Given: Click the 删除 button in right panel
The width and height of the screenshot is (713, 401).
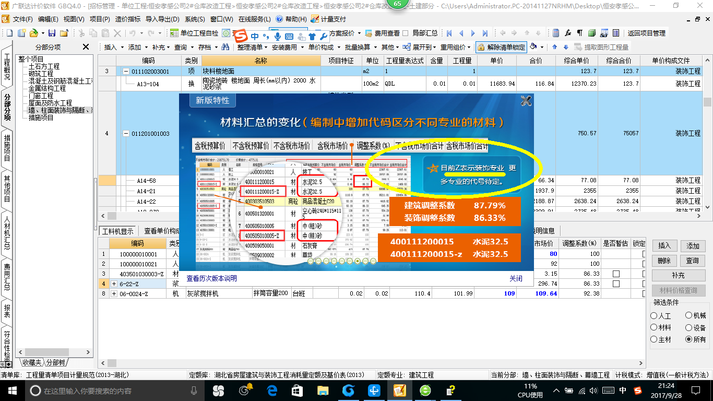Looking at the screenshot, I should [664, 260].
